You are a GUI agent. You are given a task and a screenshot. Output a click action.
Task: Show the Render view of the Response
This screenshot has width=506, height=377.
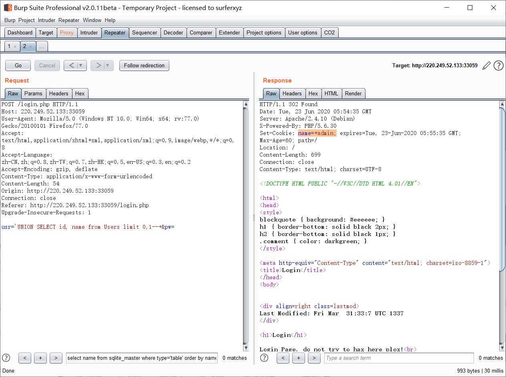(x=353, y=93)
